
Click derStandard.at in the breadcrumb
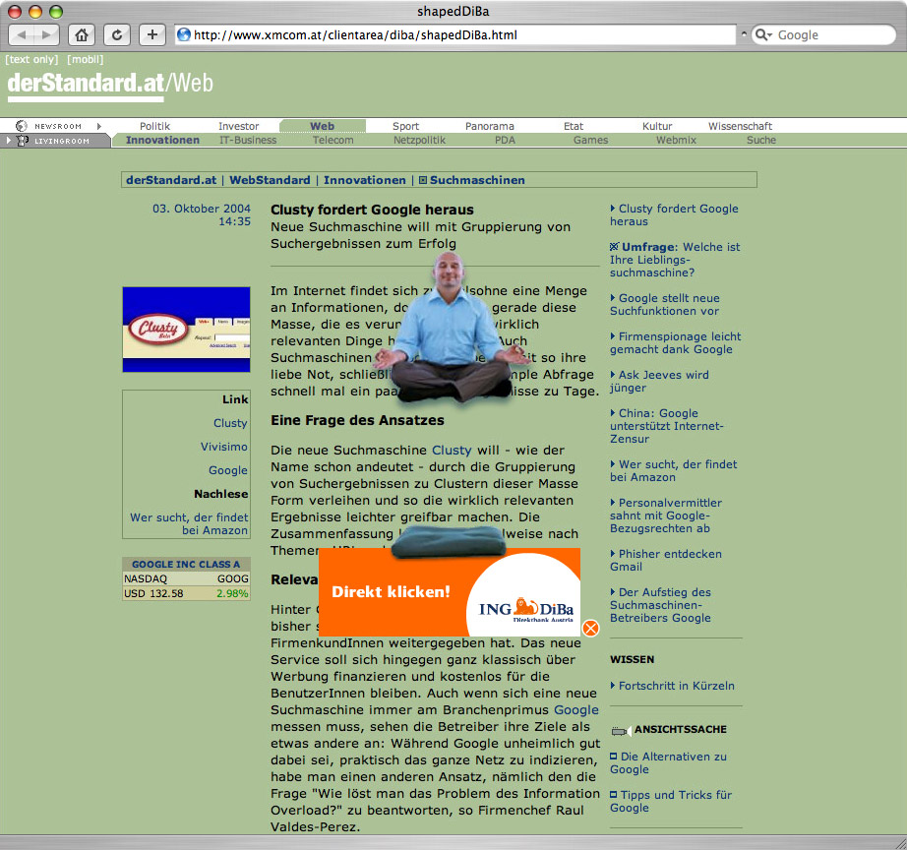tap(171, 180)
